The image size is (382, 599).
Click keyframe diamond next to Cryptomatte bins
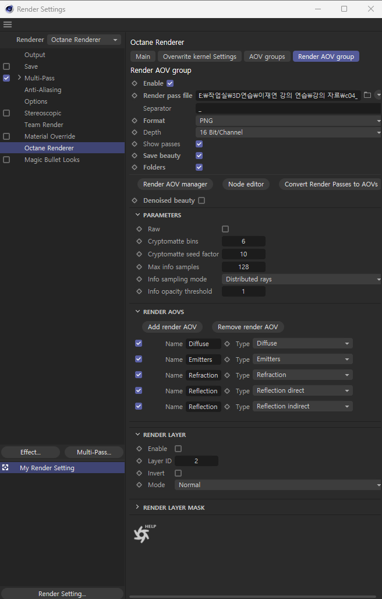coord(139,241)
